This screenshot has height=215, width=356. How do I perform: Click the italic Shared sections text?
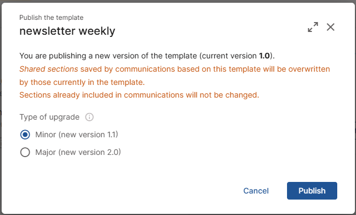49,69
